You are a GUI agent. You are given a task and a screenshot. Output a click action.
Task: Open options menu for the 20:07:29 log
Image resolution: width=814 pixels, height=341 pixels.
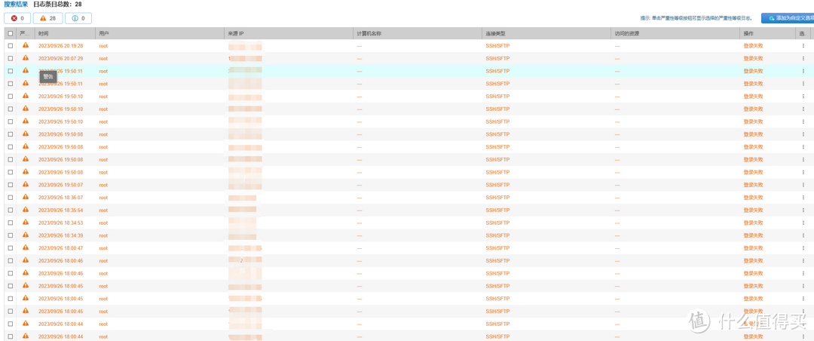tap(803, 58)
